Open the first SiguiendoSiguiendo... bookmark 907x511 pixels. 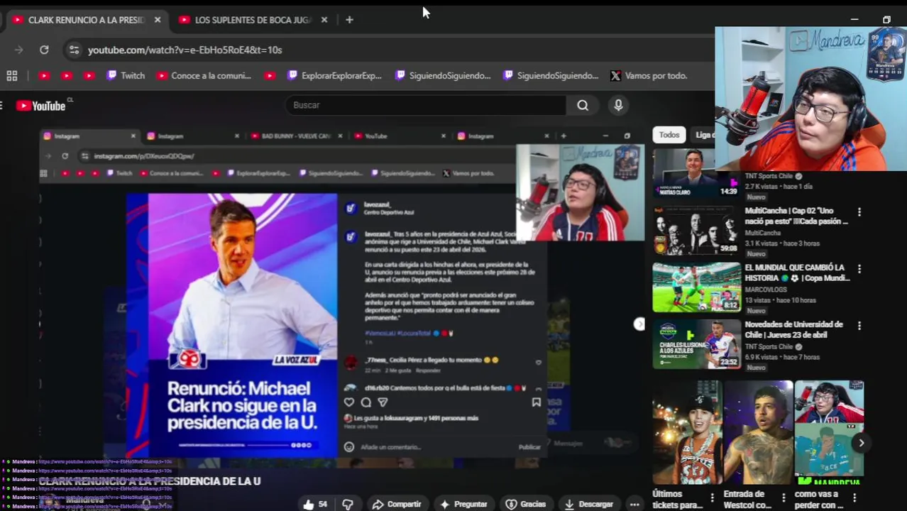pyautogui.click(x=443, y=76)
